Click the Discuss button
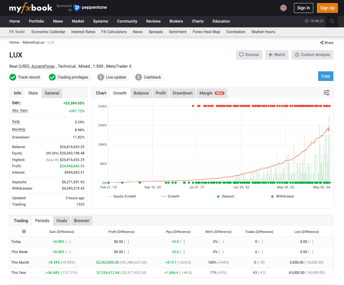The image size is (344, 285). coord(249,55)
